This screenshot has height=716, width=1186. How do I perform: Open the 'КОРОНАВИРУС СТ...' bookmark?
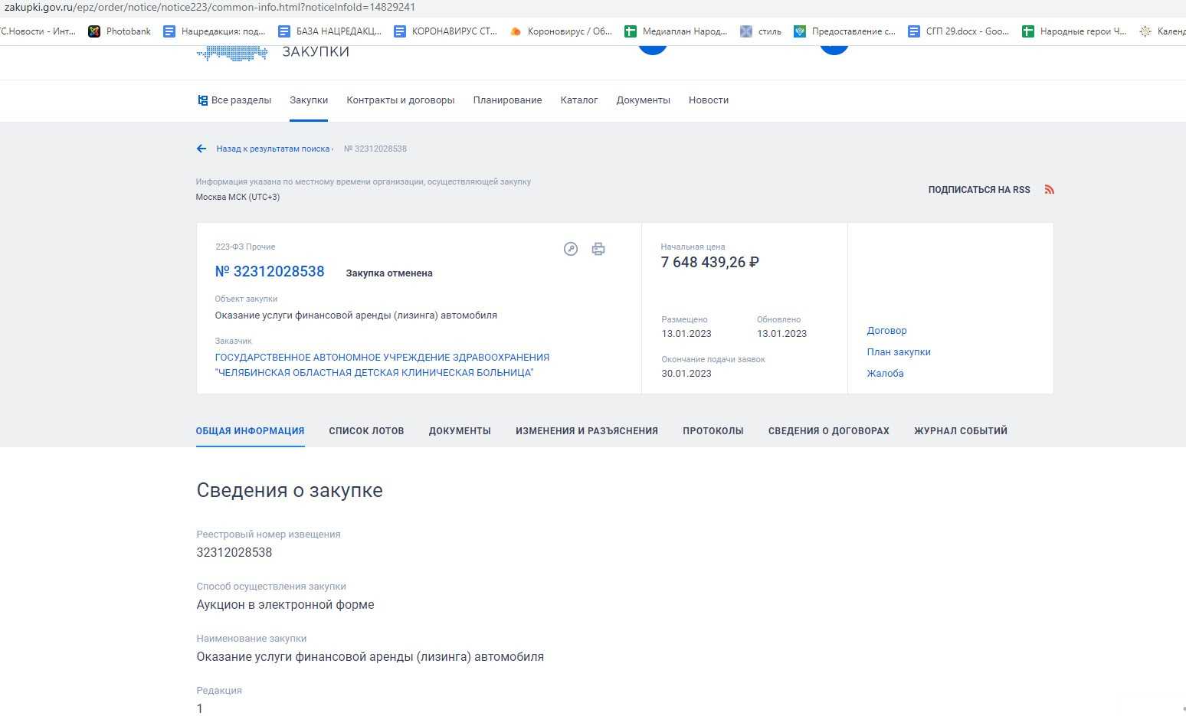coord(445,31)
